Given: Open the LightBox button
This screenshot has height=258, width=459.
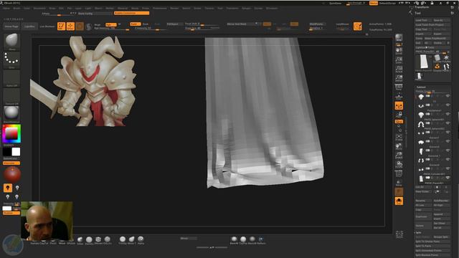Looking at the screenshot, I should (x=29, y=27).
